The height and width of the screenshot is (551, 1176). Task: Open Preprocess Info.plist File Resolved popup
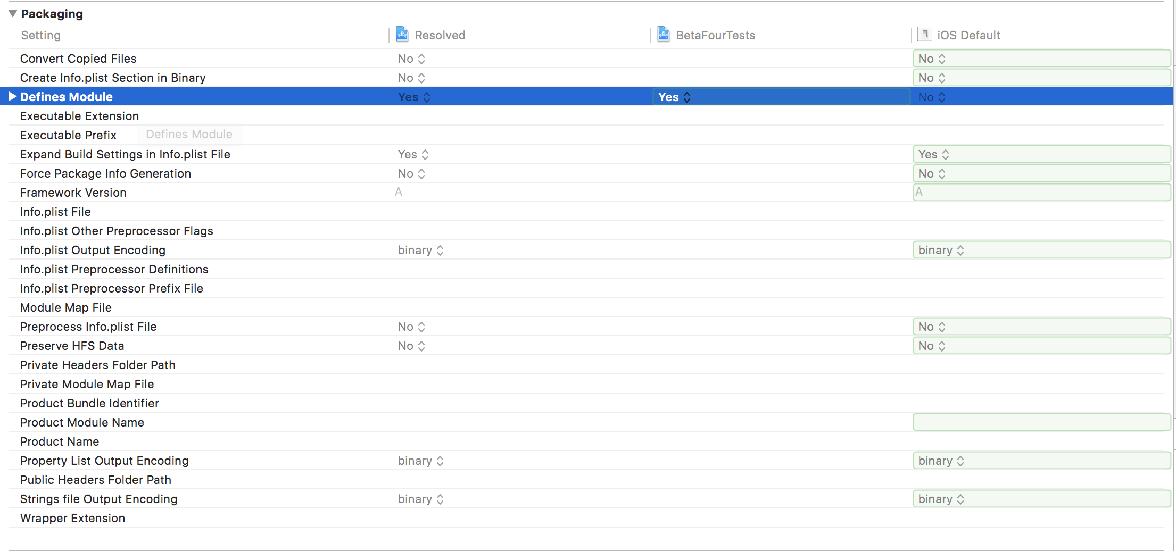point(411,327)
